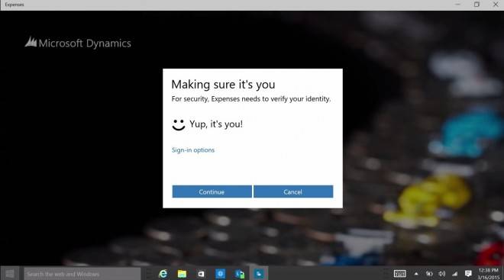Open Internet Explorer from the taskbar
504x280 pixels.
click(163, 274)
